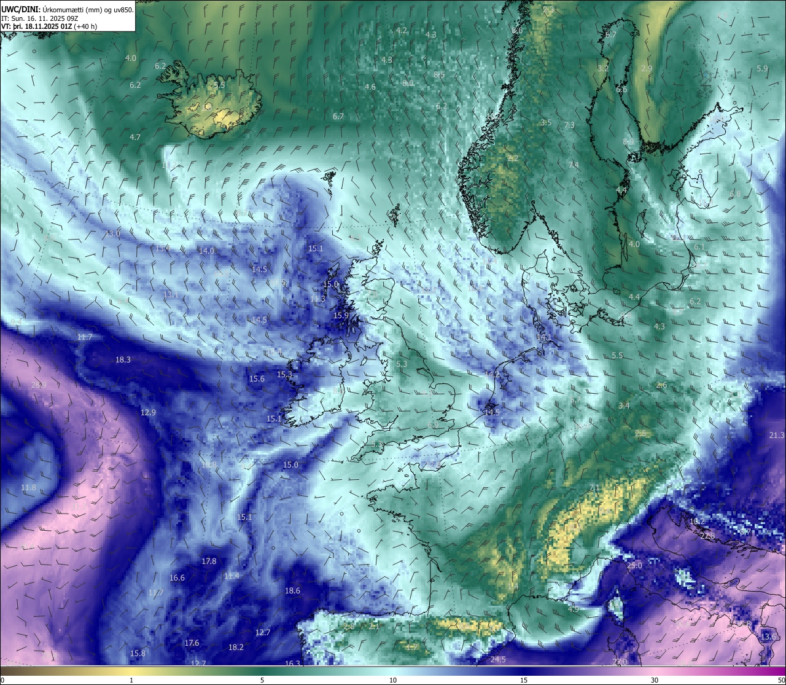786x685 pixels.
Task: Click the '13.6' value label
Action: click(x=768, y=637)
